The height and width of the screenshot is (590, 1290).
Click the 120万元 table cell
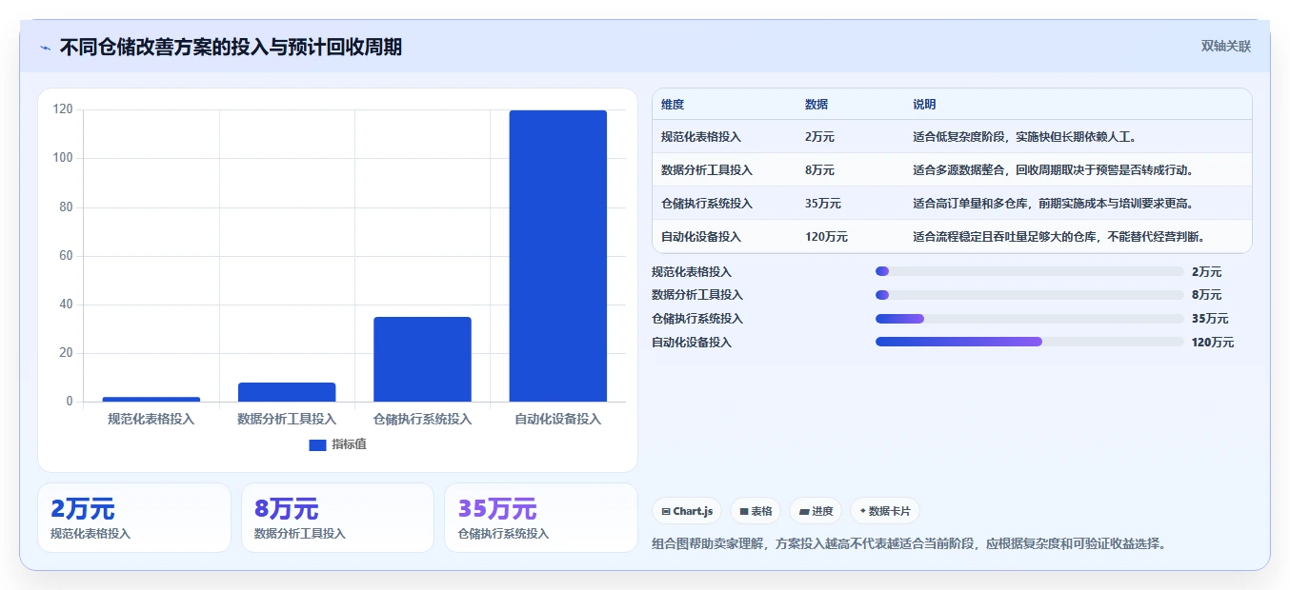point(826,237)
